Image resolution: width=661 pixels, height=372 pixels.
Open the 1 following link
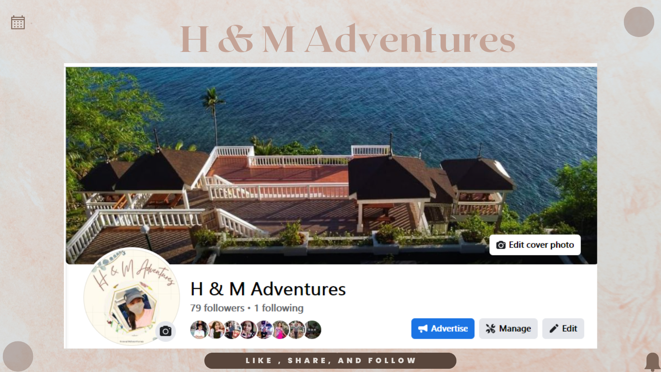279,308
